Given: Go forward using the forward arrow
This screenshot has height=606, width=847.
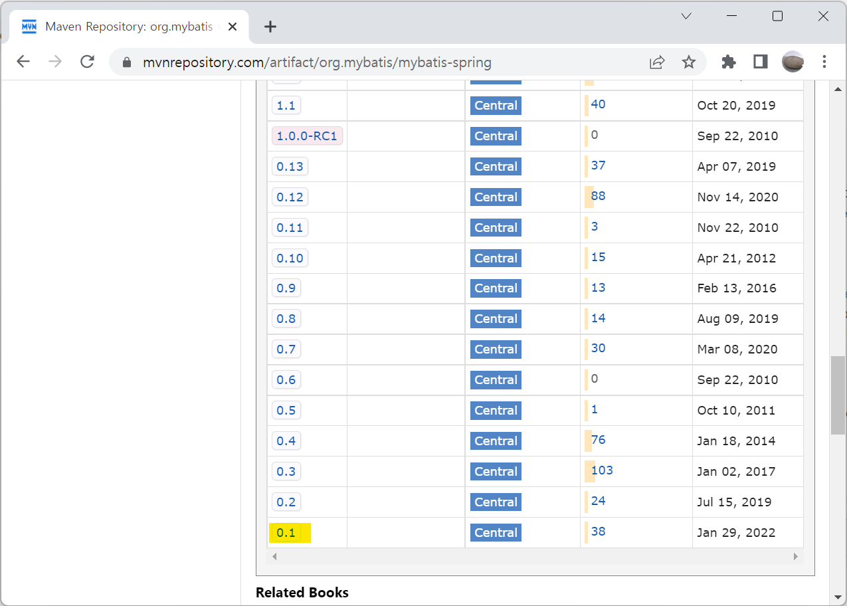Looking at the screenshot, I should pyautogui.click(x=55, y=62).
